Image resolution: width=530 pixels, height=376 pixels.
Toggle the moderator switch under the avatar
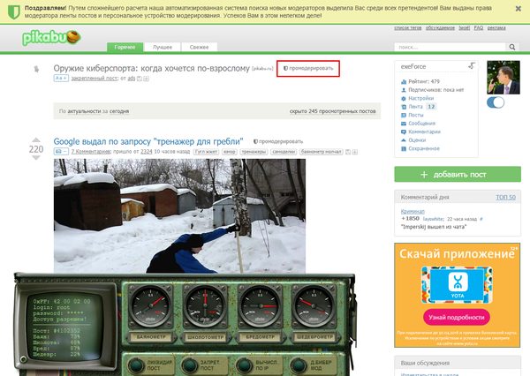tap(496, 102)
